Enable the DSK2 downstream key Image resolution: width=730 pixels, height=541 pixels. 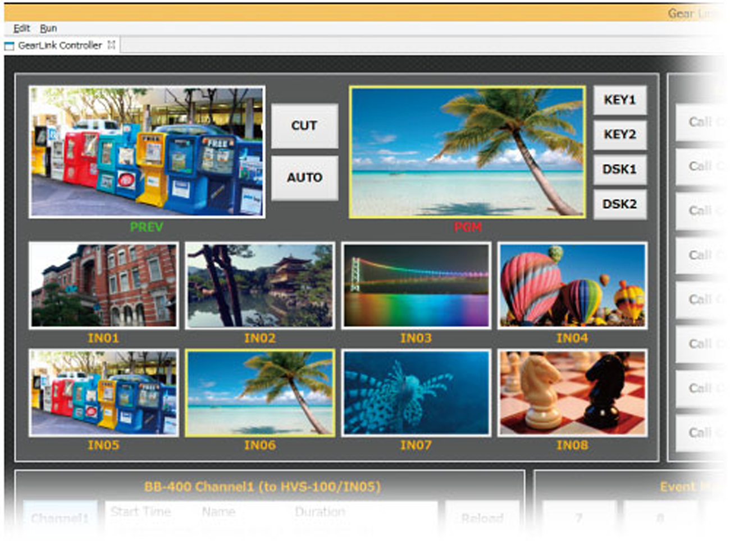coord(619,204)
